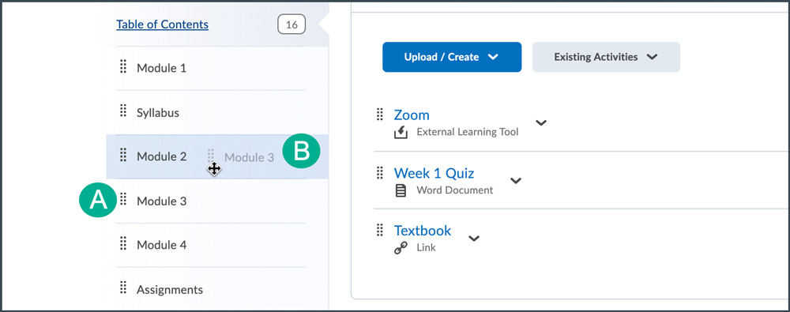Click the chain link icon under Textbook
790x312 pixels.
click(x=401, y=248)
